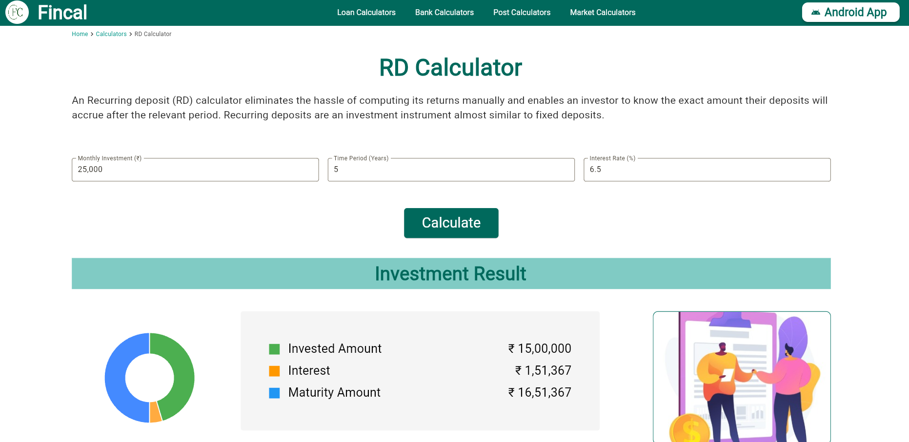Click the Fincal logo icon

[x=17, y=12]
